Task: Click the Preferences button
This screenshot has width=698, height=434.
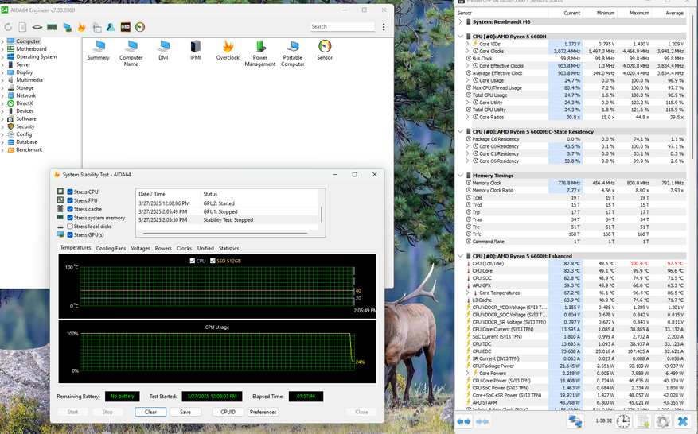Action: tap(263, 412)
